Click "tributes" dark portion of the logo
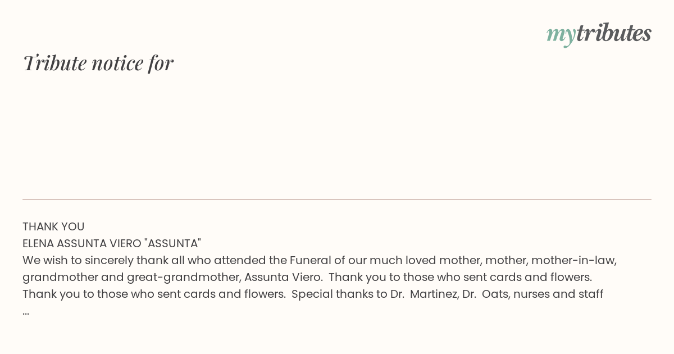674x354 pixels. tap(613, 33)
